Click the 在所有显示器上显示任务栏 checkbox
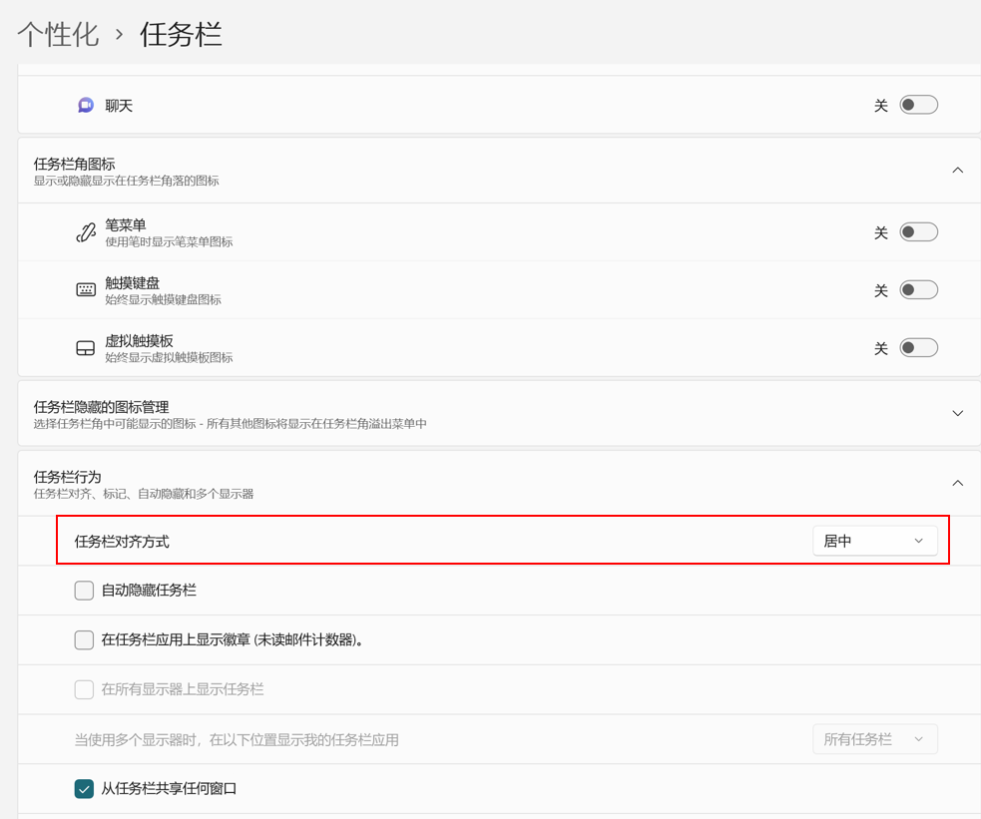981x819 pixels. [x=84, y=689]
